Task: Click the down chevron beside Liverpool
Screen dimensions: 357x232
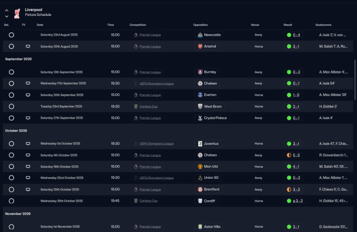Action: (x=7, y=16)
